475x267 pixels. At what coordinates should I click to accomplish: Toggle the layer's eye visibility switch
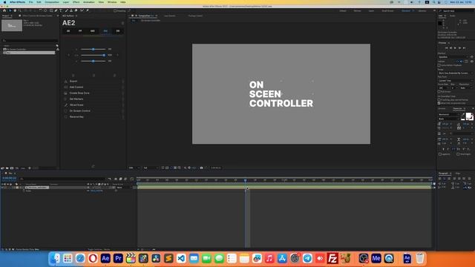(2, 188)
